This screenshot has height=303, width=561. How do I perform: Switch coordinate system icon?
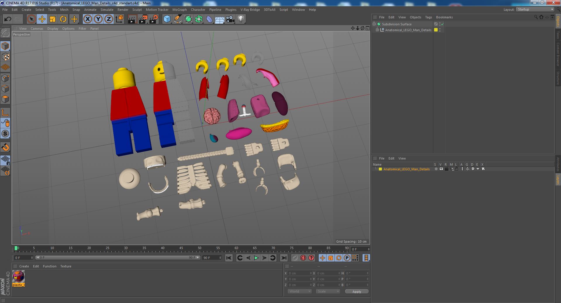119,19
